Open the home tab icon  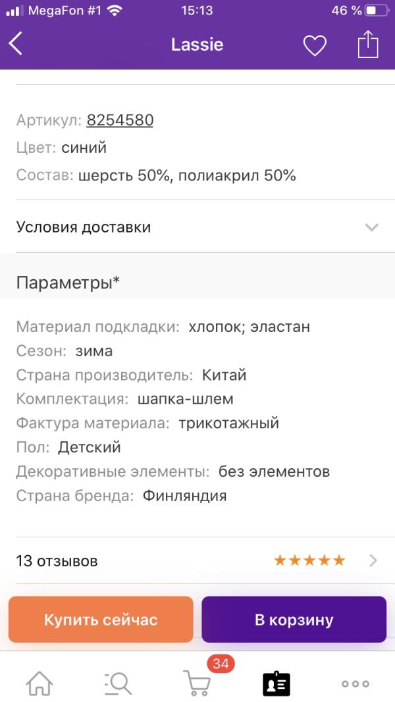coord(39,683)
